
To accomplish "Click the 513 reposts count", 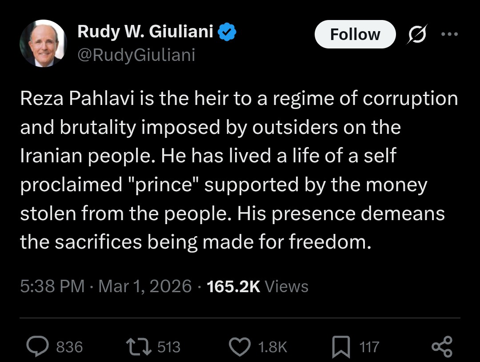I will (x=169, y=347).
